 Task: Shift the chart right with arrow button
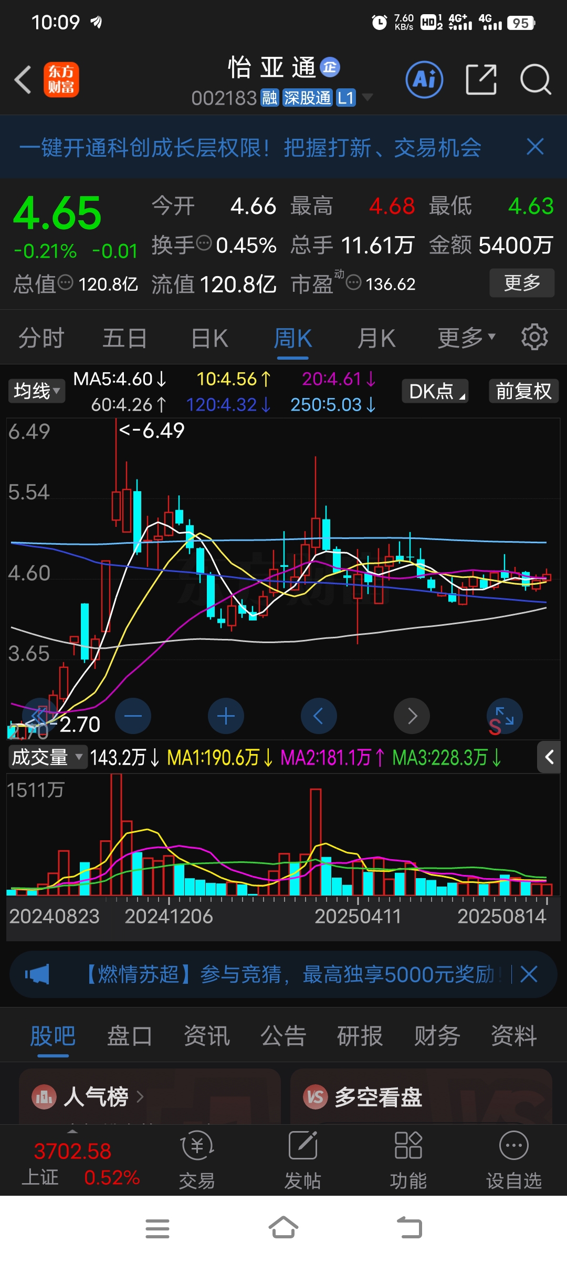coord(412,716)
